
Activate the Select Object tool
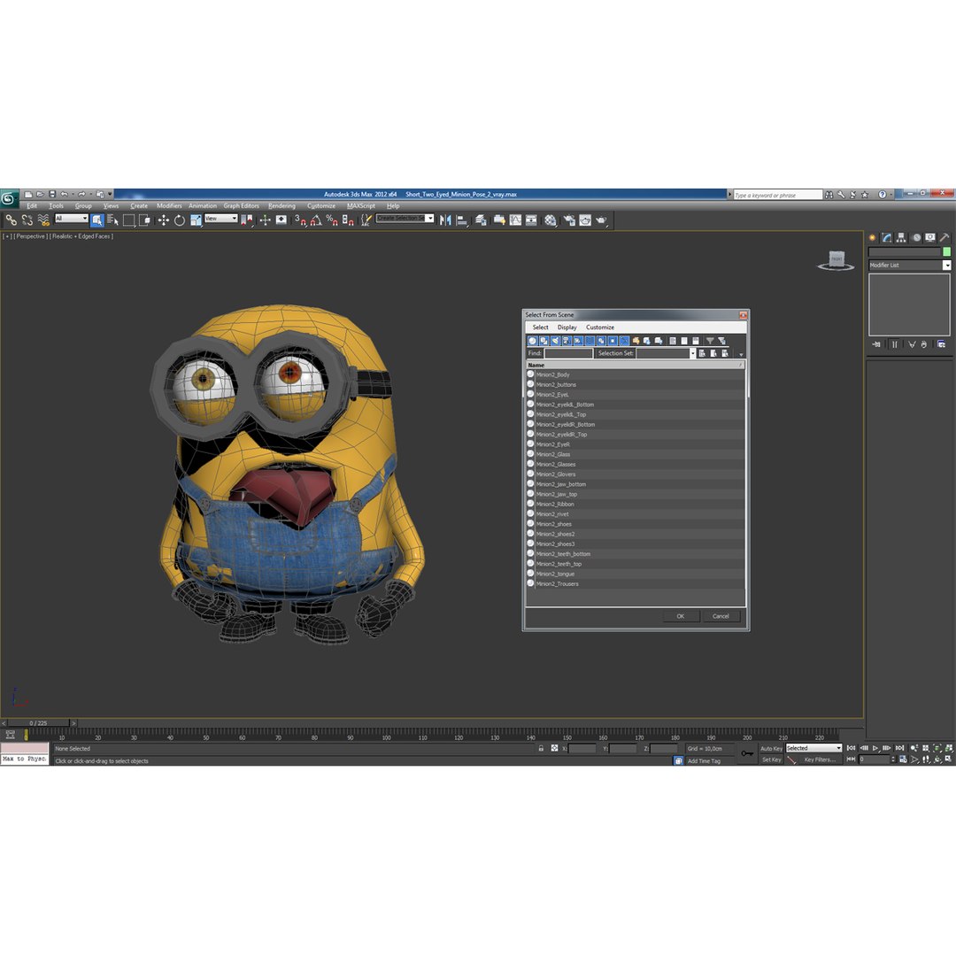(x=97, y=220)
